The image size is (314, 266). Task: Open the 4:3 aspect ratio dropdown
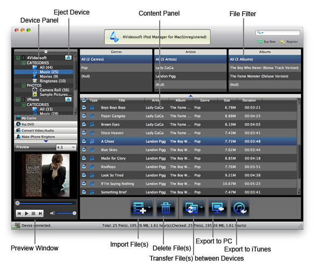pos(66,147)
